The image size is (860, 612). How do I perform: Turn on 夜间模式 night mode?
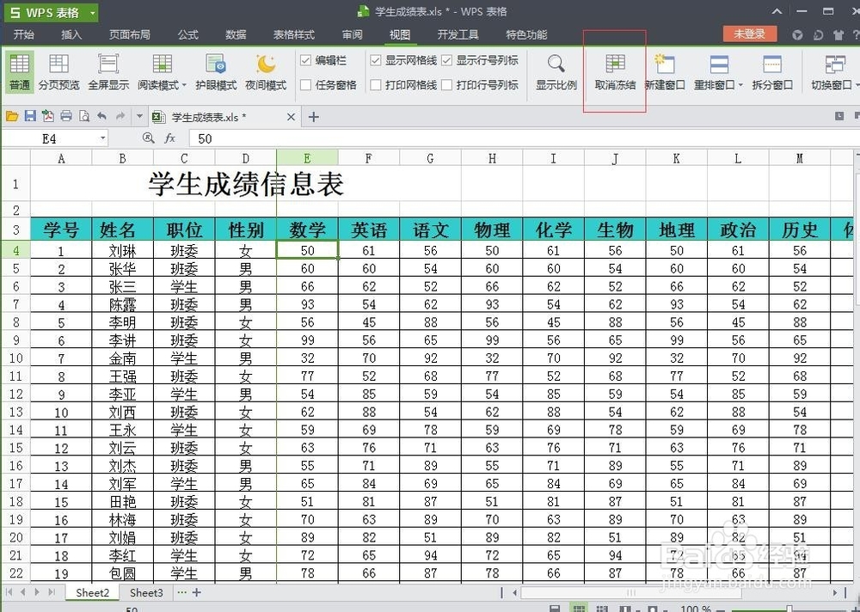click(x=266, y=72)
